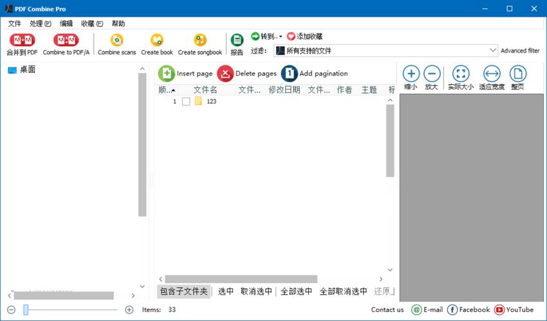Click the file list vertical scrollbar
This screenshot has height=321, width=547.
[390, 141]
